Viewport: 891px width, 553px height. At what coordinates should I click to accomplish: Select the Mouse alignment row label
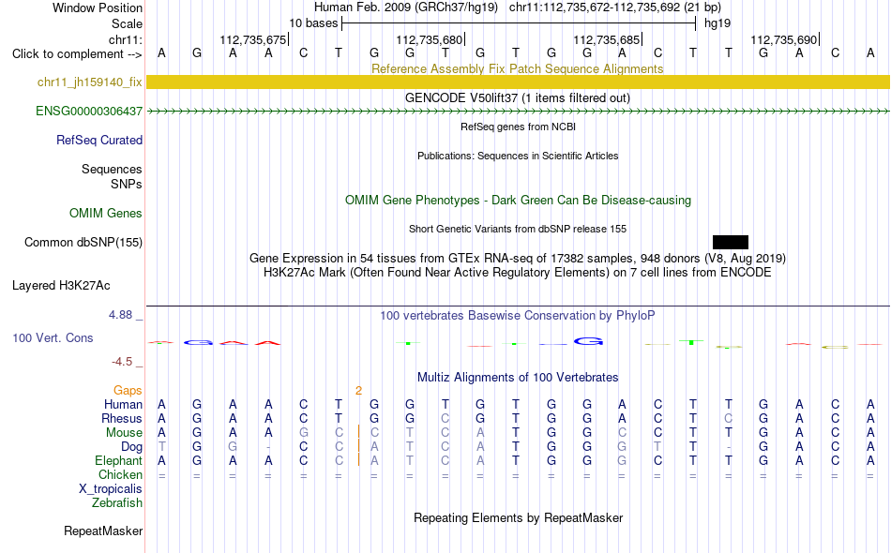pos(124,433)
